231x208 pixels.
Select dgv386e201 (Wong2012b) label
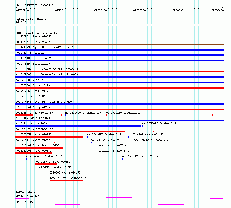point(33,107)
